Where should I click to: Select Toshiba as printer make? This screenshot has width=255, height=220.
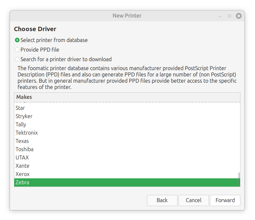(x=25, y=149)
